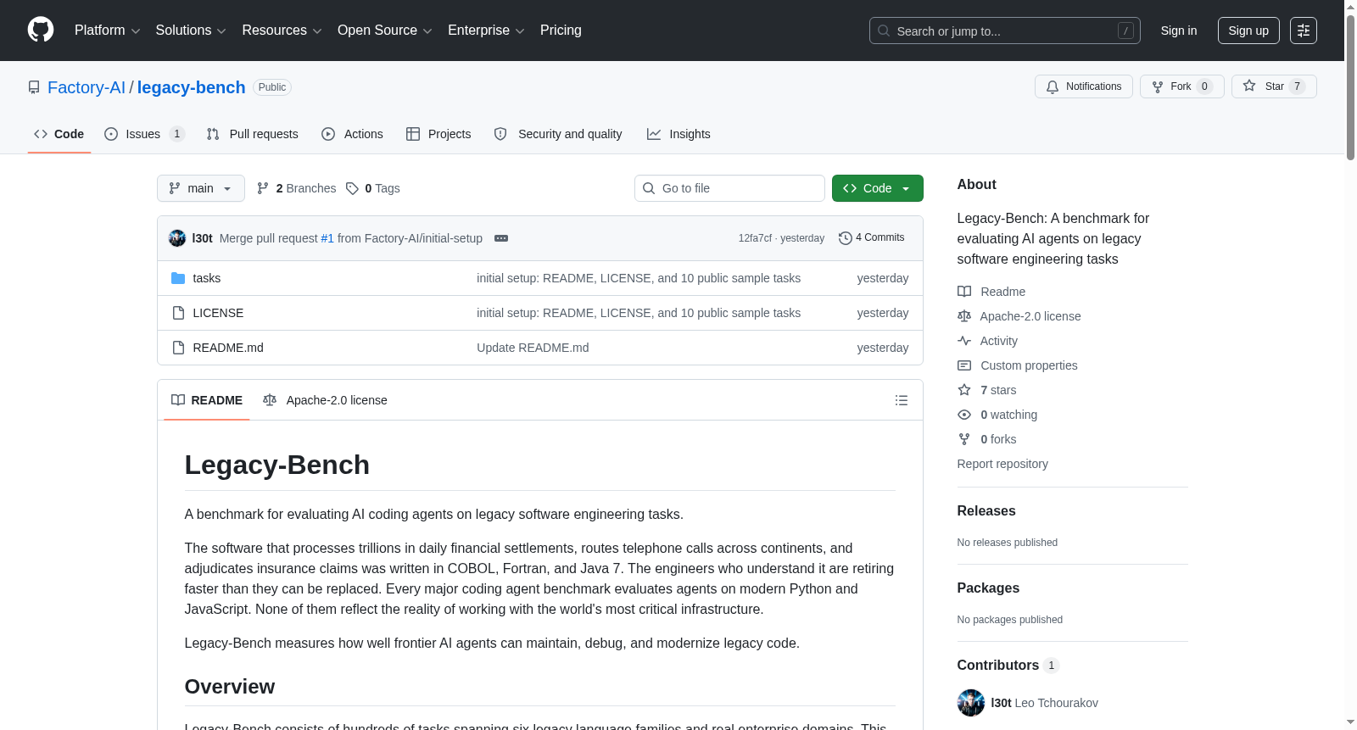Focus the Search or jump to field
Screen dimensions: 1357x730
1005,31
